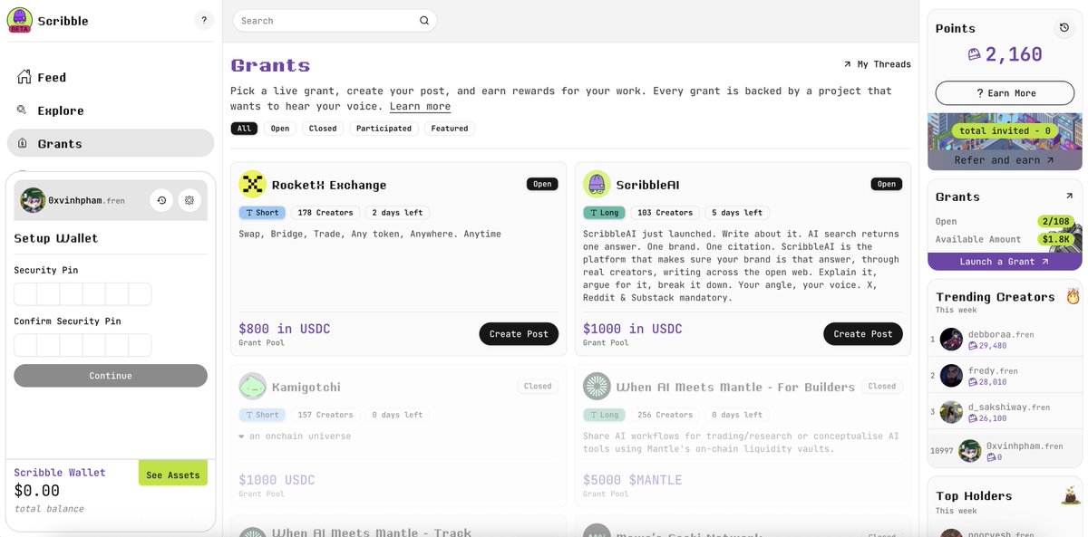Click RocketX Exchange Short tag
This screenshot has height=537, width=1088.
(262, 213)
